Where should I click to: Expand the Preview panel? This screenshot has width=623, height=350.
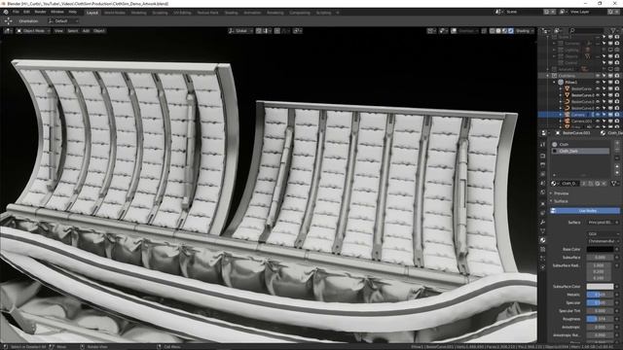coord(561,193)
